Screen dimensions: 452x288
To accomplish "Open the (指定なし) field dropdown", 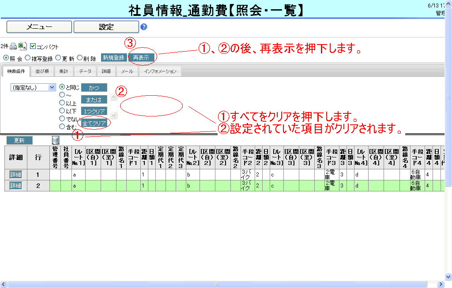I will point(33,87).
